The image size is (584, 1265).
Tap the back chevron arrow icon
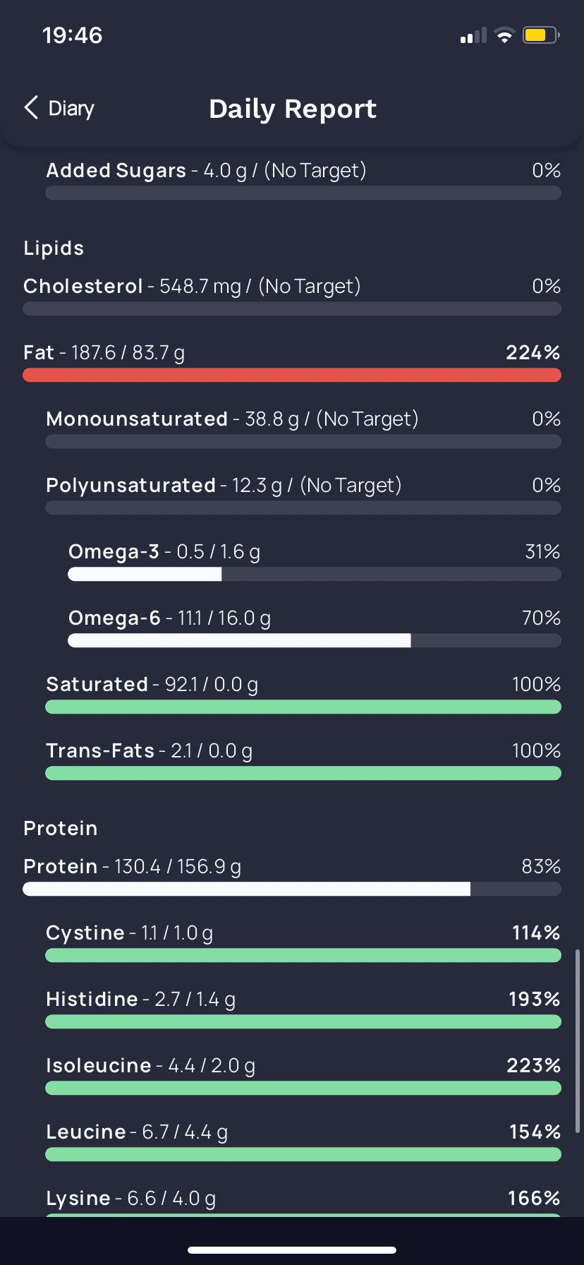point(31,108)
